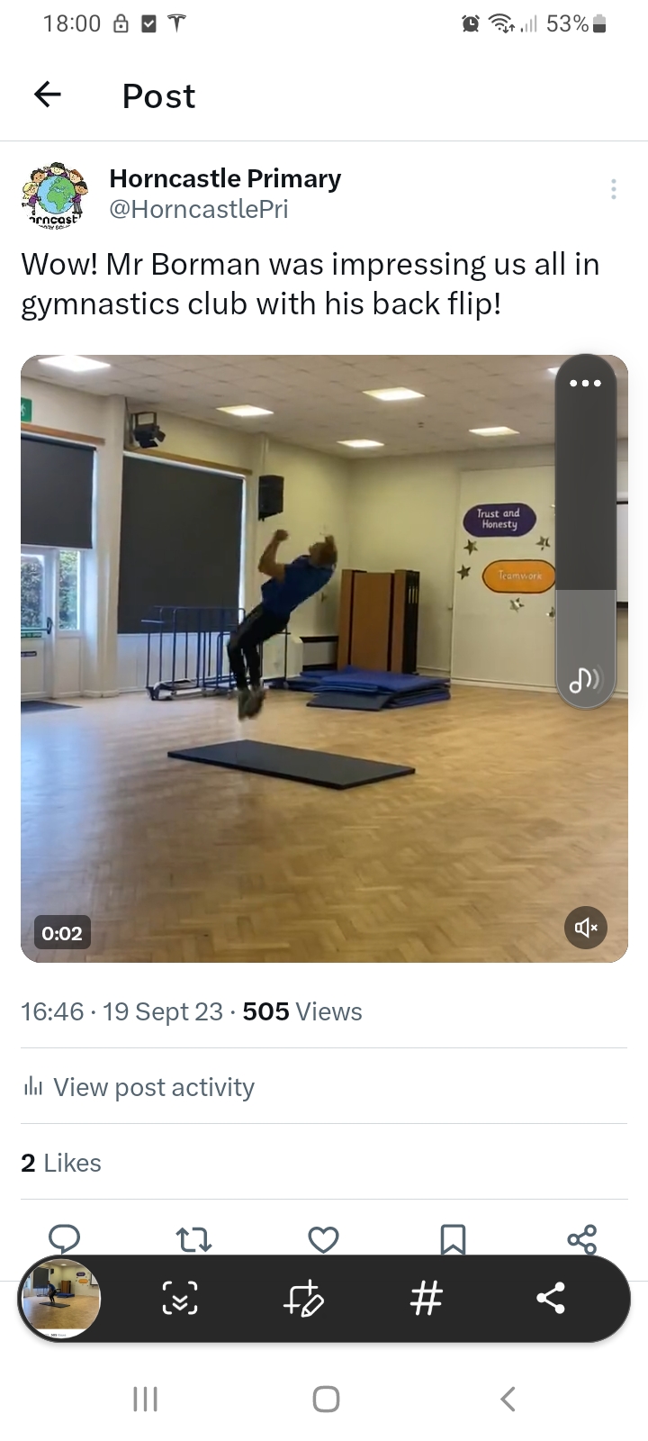
Task: Go back using the top arrow
Action: click(x=48, y=95)
